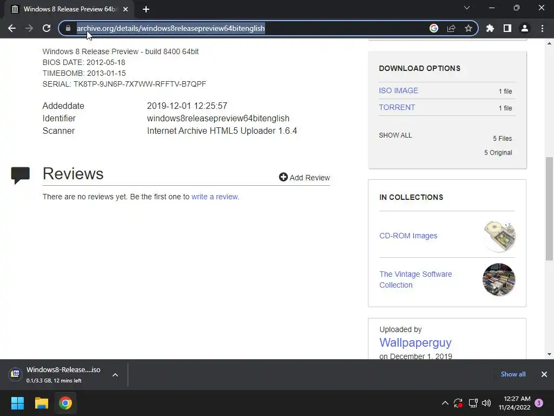Click the ISO file icon in the download bar
The image size is (554, 416).
[x=16, y=374]
